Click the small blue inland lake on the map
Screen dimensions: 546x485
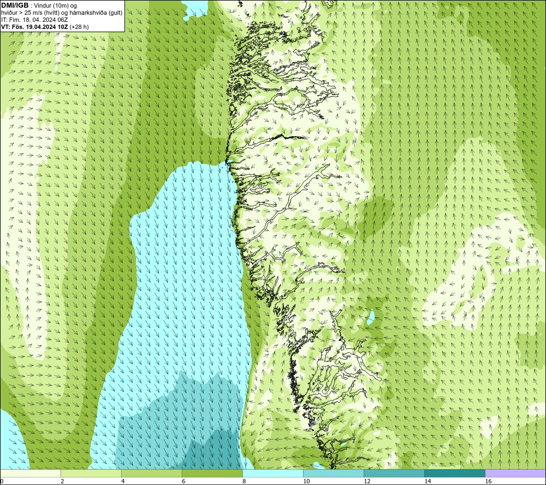point(371,317)
